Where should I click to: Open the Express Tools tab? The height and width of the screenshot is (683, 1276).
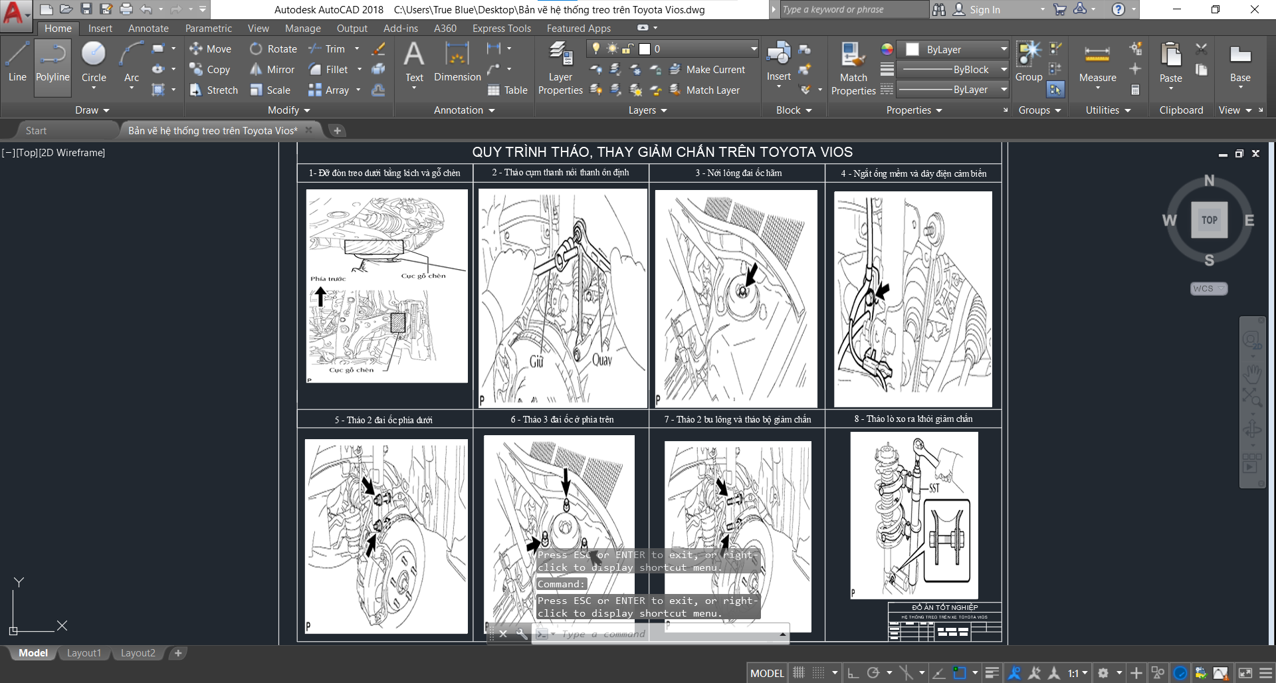point(502,29)
